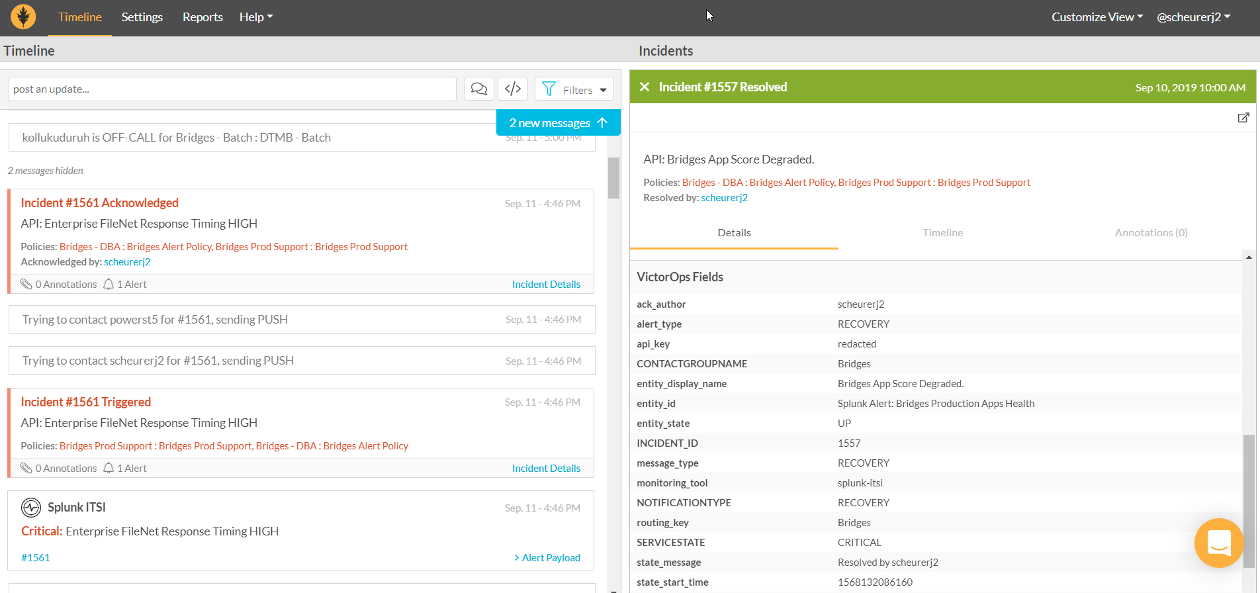Click the Splunk ITSI heartbeat icon

pyautogui.click(x=31, y=508)
